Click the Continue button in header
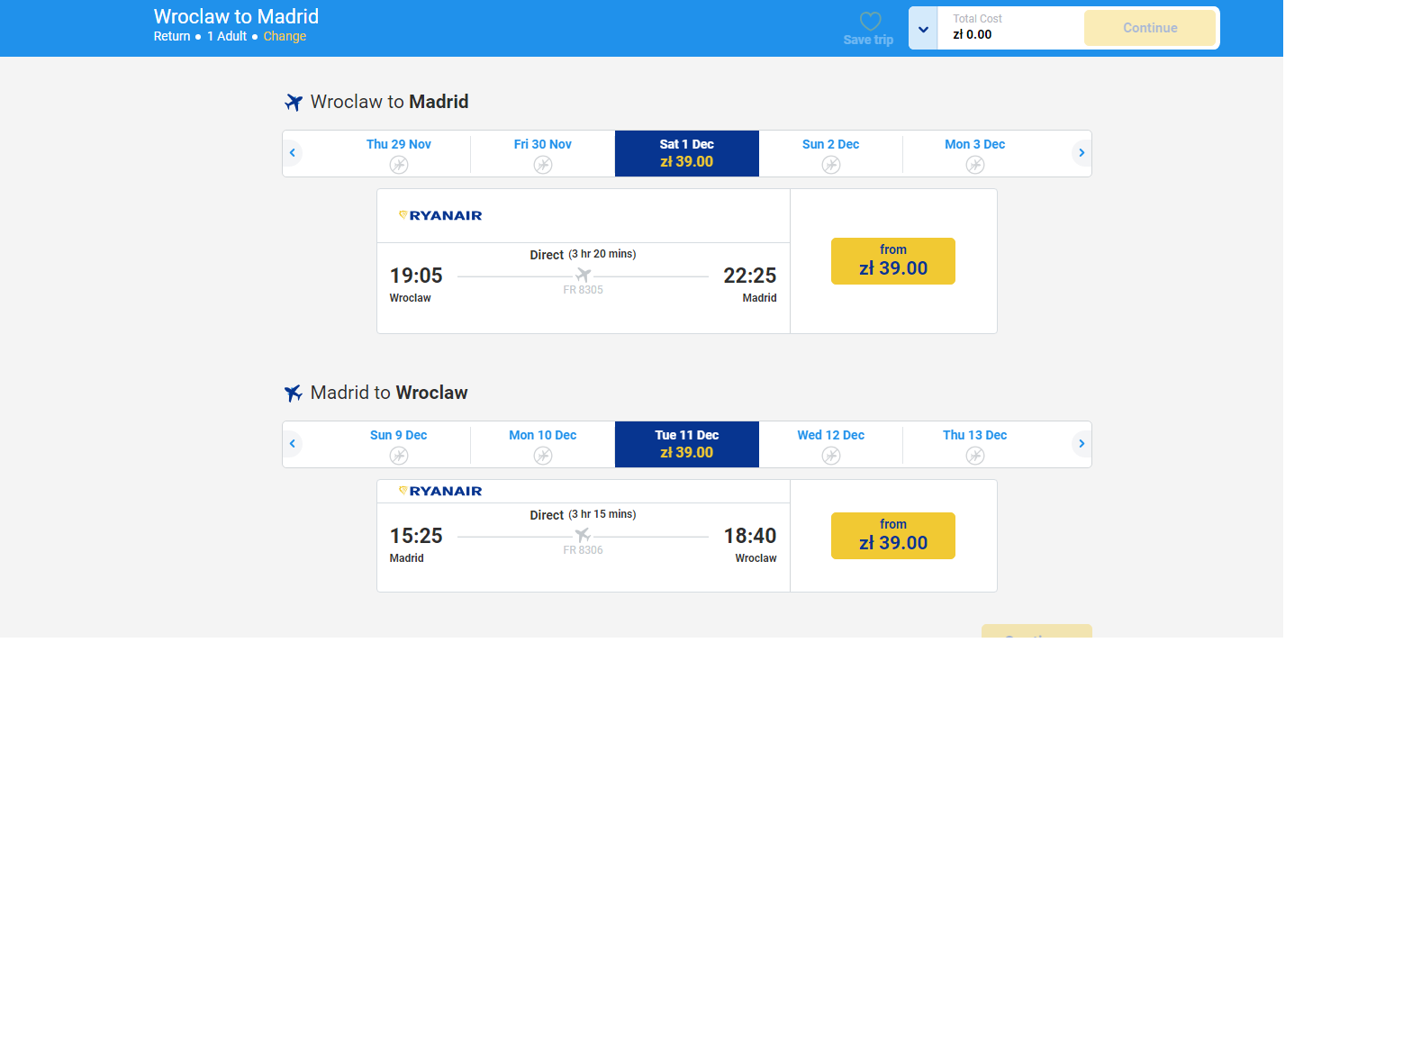This screenshot has width=1403, height=1050. coord(1150,28)
